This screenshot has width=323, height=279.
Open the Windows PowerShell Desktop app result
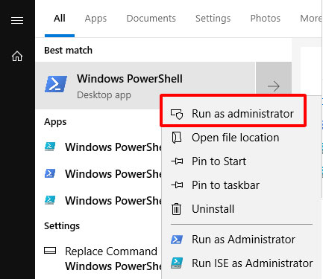pyautogui.click(x=145, y=86)
